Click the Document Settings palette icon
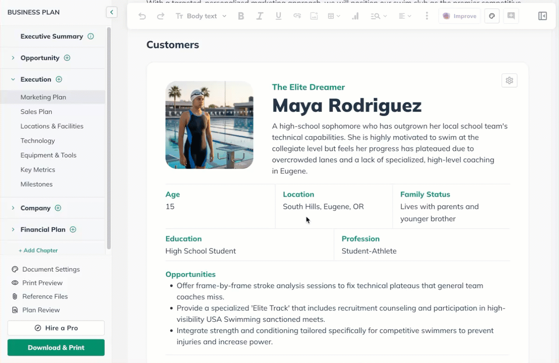 (x=15, y=269)
